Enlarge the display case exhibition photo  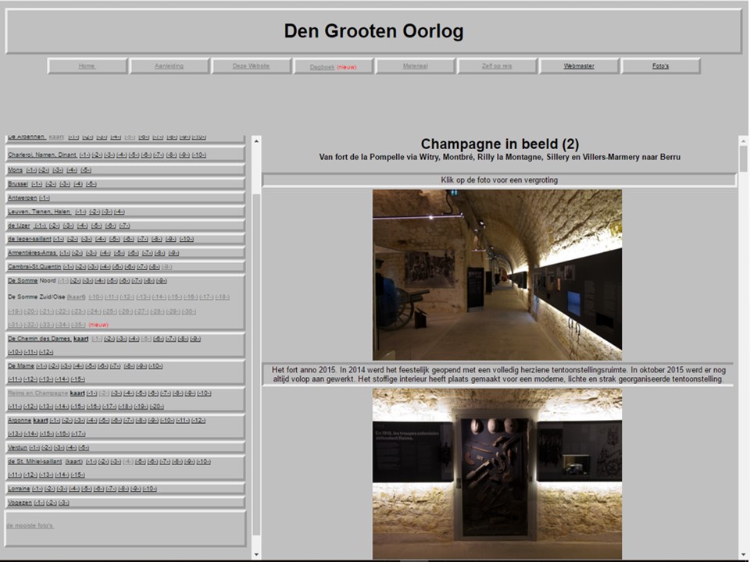[x=497, y=474]
